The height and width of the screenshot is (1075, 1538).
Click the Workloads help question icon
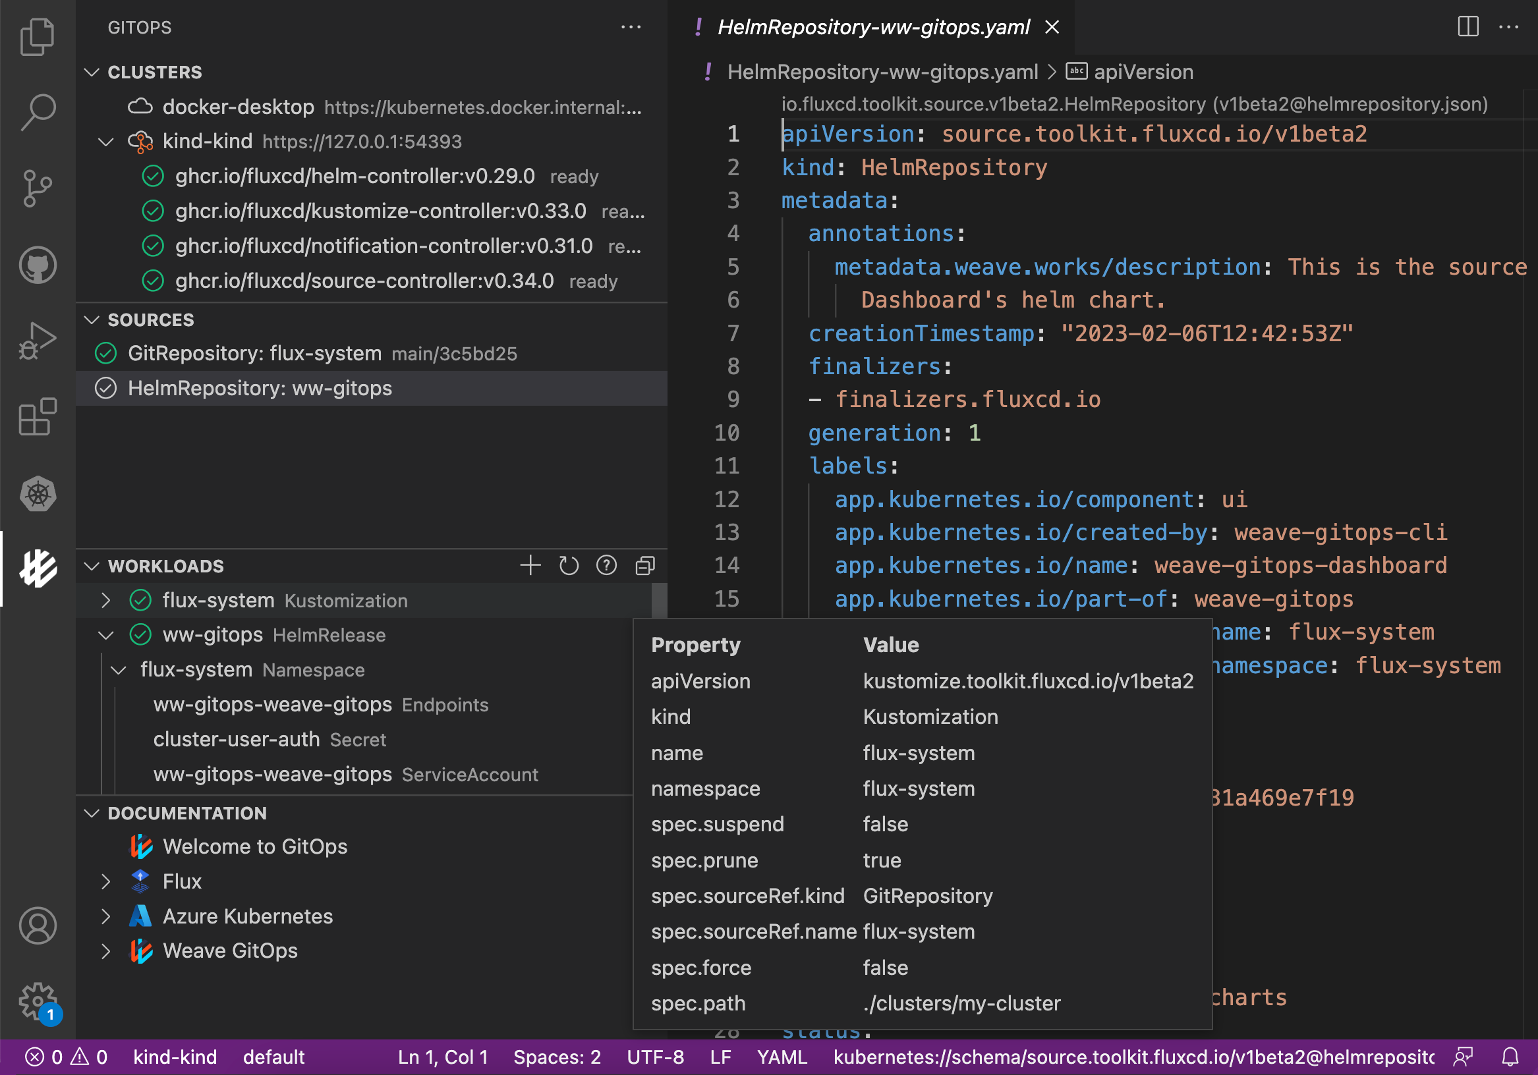click(x=606, y=566)
